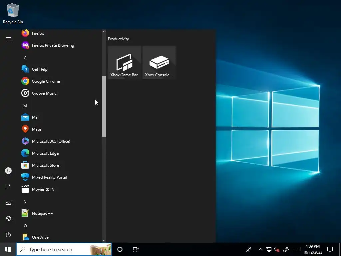Open Movies & TV
Screen dimensions: 341x256
(x=61, y=189)
